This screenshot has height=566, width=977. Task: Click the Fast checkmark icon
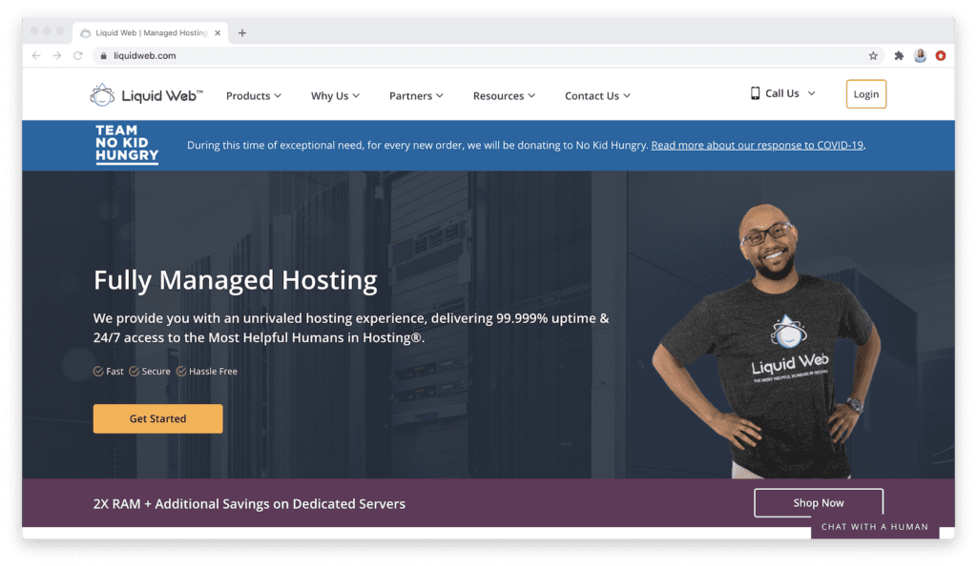[98, 372]
